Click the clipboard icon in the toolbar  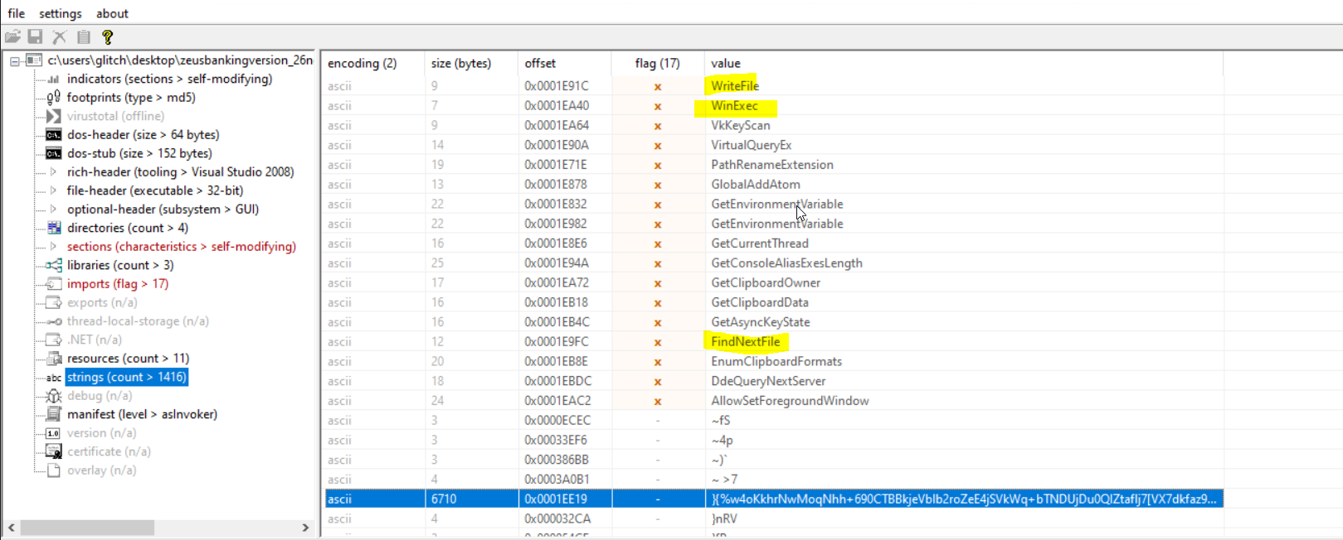(84, 36)
